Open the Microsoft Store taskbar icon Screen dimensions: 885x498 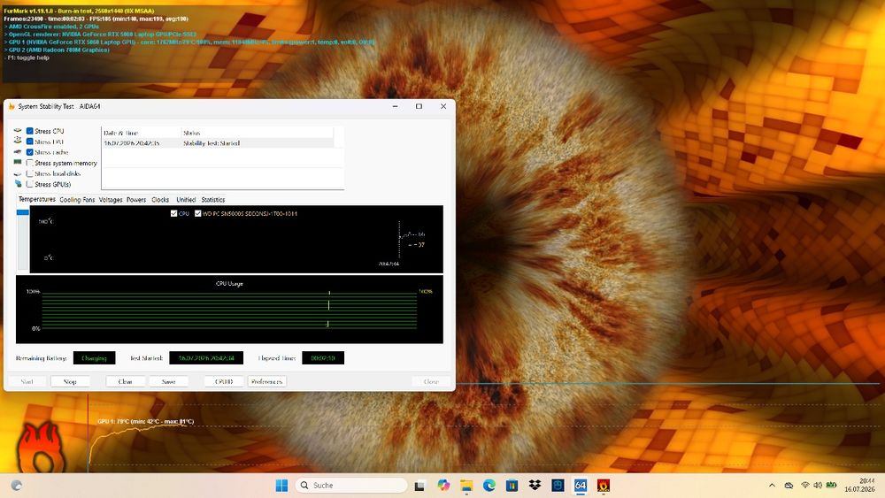pyautogui.click(x=512, y=485)
